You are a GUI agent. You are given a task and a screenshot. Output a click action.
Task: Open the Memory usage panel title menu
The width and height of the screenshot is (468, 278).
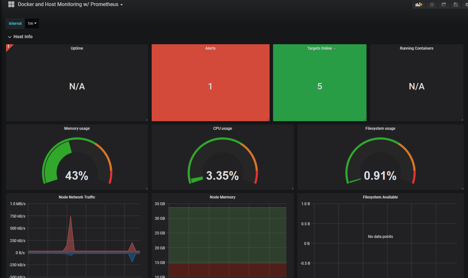77,129
